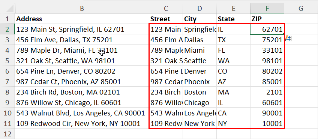The image size is (318, 139).
Task: Click ZIP cell 10001
Action: pyautogui.click(x=267, y=123)
